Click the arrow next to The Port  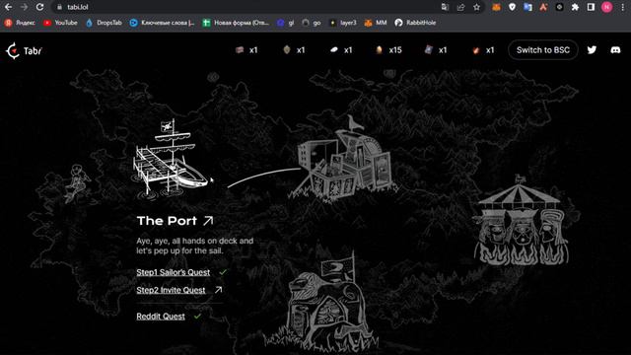[208, 221]
